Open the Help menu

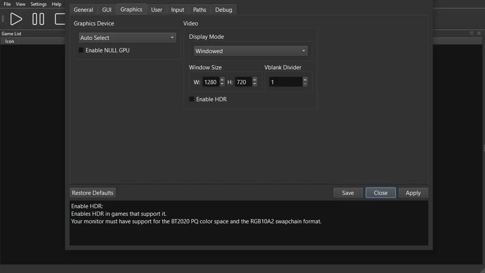56,4
